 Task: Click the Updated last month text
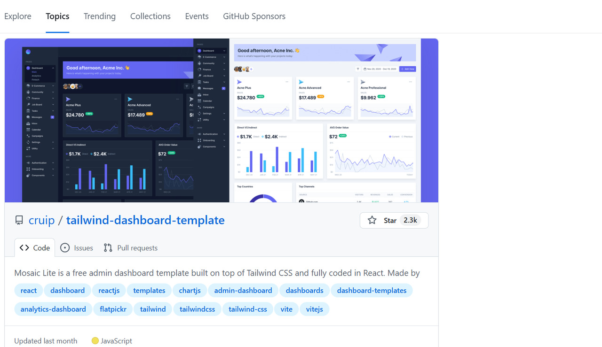pos(46,341)
